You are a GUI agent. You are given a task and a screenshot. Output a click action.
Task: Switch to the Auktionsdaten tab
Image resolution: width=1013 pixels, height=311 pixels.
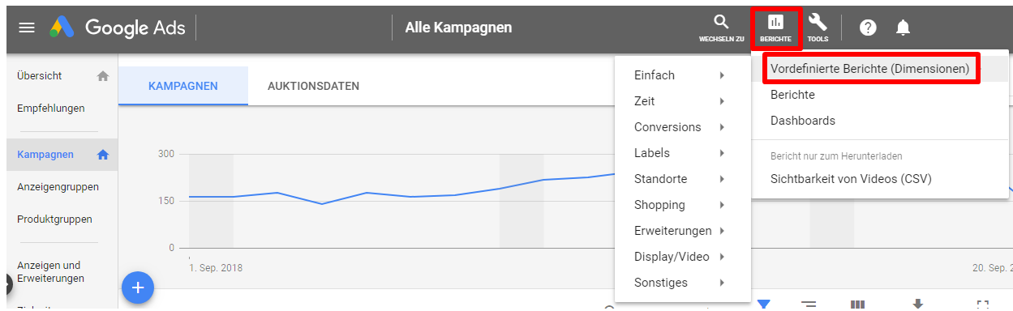[x=313, y=86]
